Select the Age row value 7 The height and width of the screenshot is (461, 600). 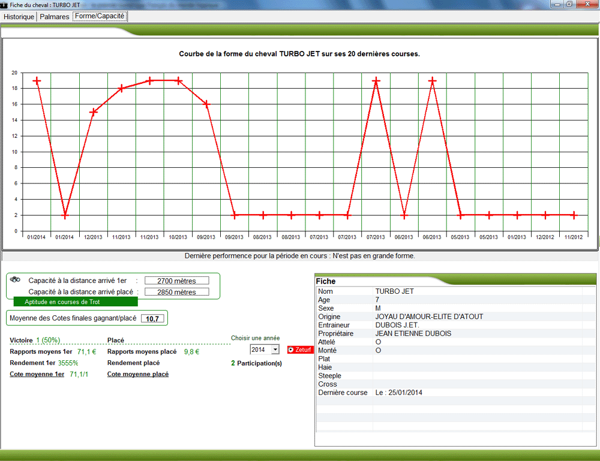377,300
